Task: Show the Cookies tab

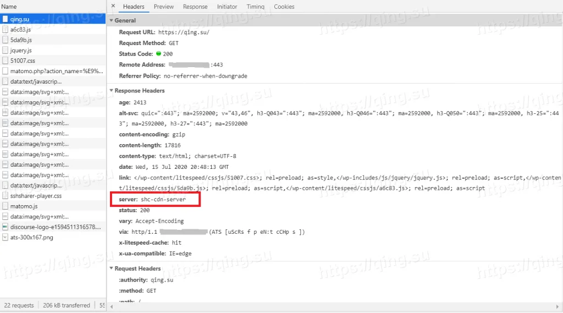Action: (x=284, y=7)
